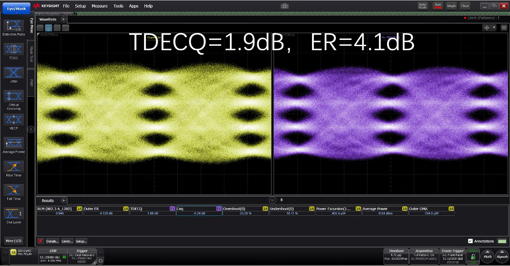
Task: Collapse the left measurement sidebar
Action: click(x=31, y=129)
